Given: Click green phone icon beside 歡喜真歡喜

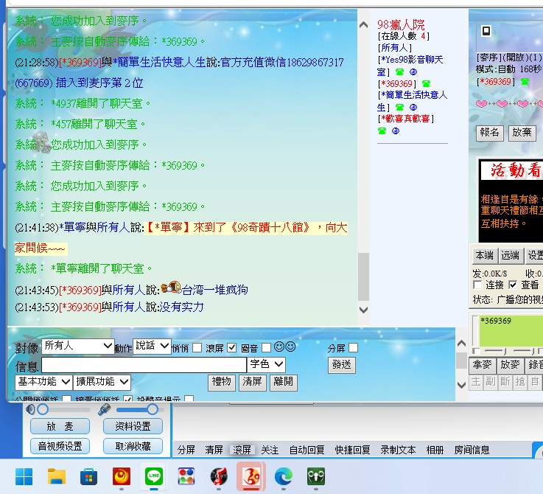Looking at the screenshot, I should [x=382, y=131].
